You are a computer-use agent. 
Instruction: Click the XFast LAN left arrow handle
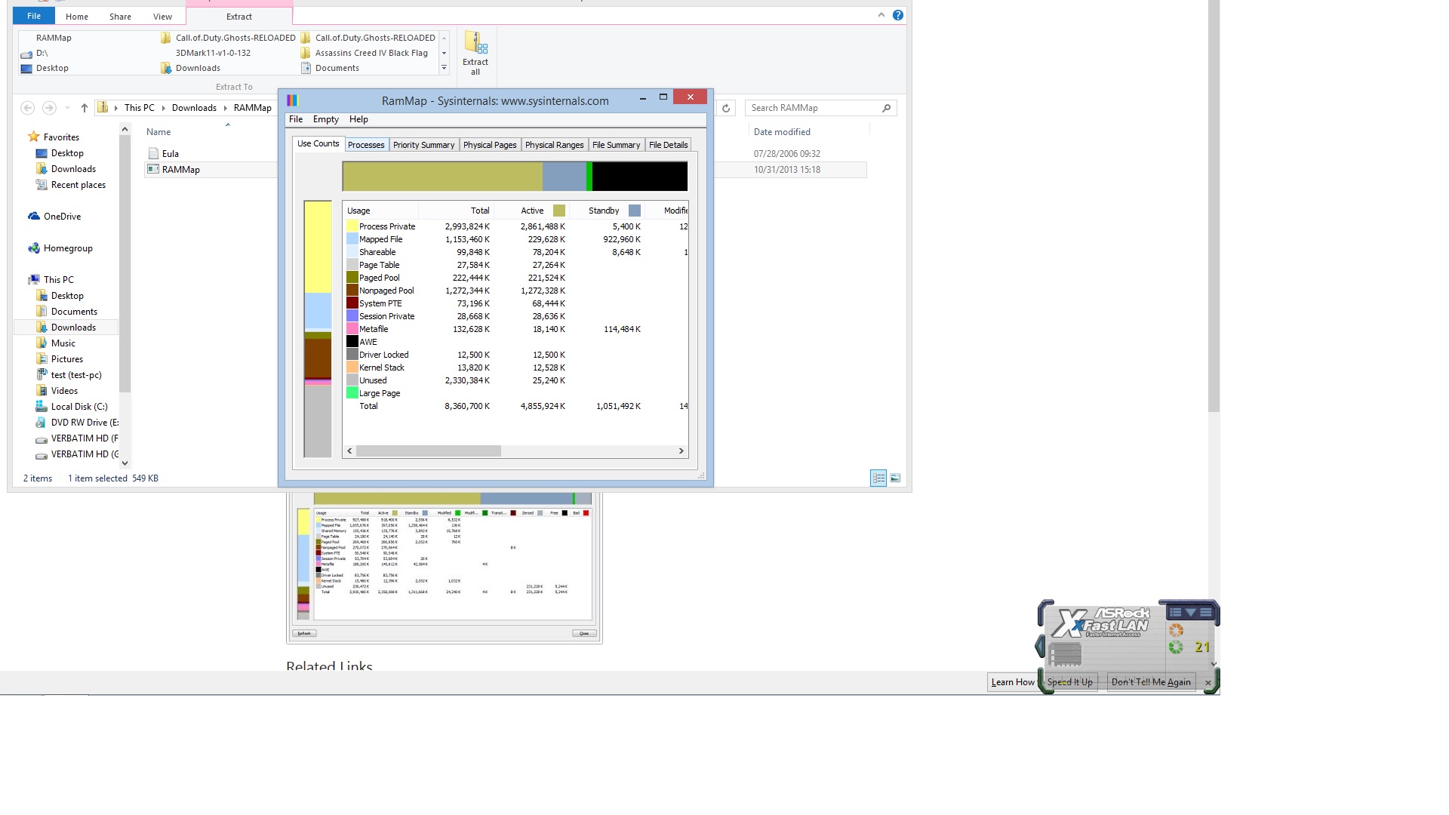pyautogui.click(x=1040, y=646)
